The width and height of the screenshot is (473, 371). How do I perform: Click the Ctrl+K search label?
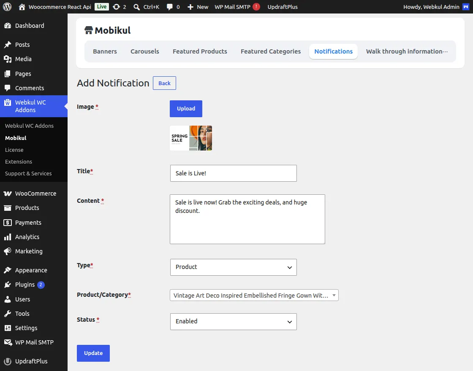(x=151, y=7)
